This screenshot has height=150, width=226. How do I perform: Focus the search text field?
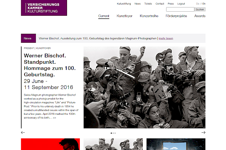tap(180, 9)
